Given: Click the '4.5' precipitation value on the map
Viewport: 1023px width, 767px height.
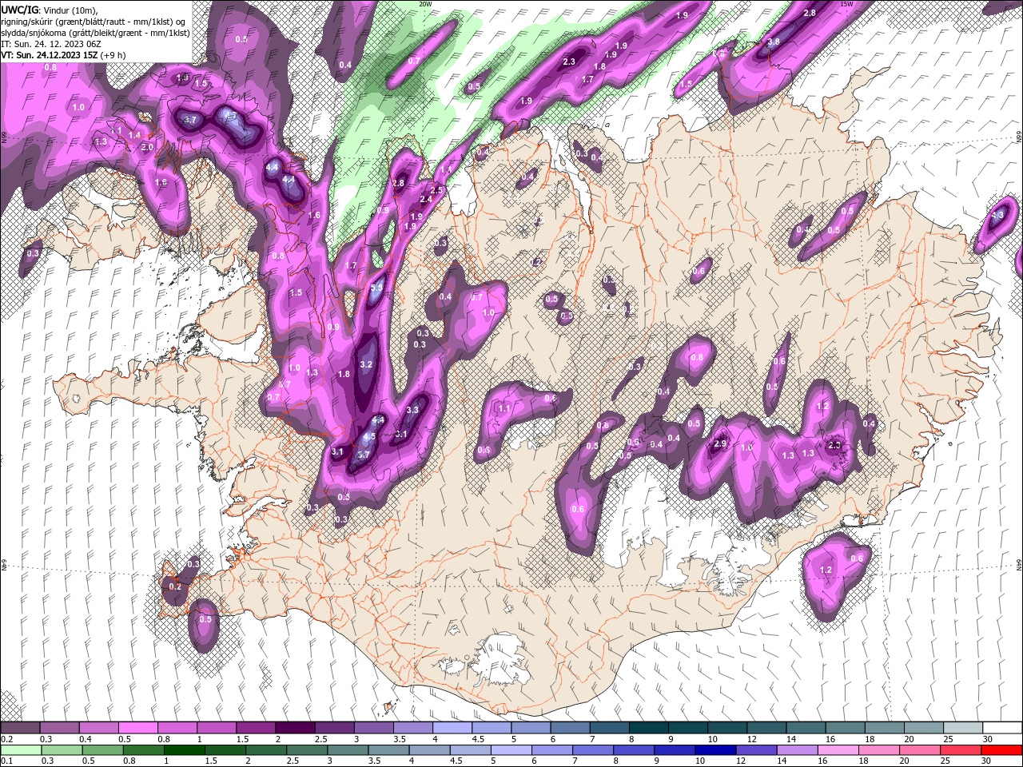Looking at the screenshot, I should click(369, 437).
